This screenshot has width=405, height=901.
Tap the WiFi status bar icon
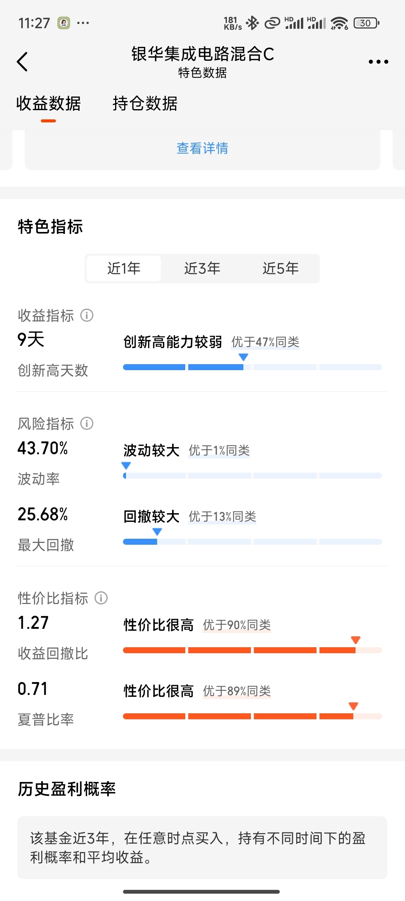339,23
